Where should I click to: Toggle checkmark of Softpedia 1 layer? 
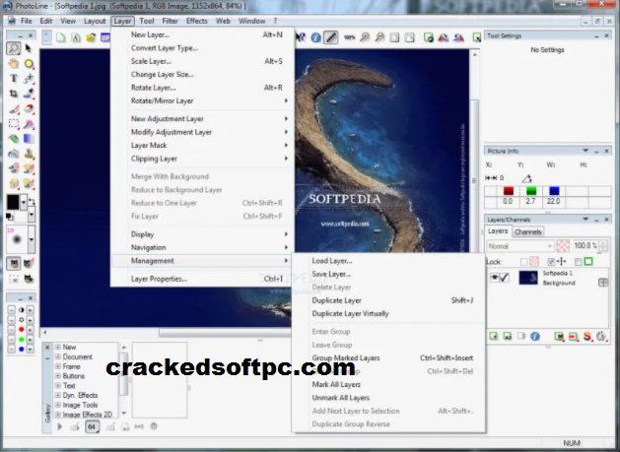(x=504, y=278)
